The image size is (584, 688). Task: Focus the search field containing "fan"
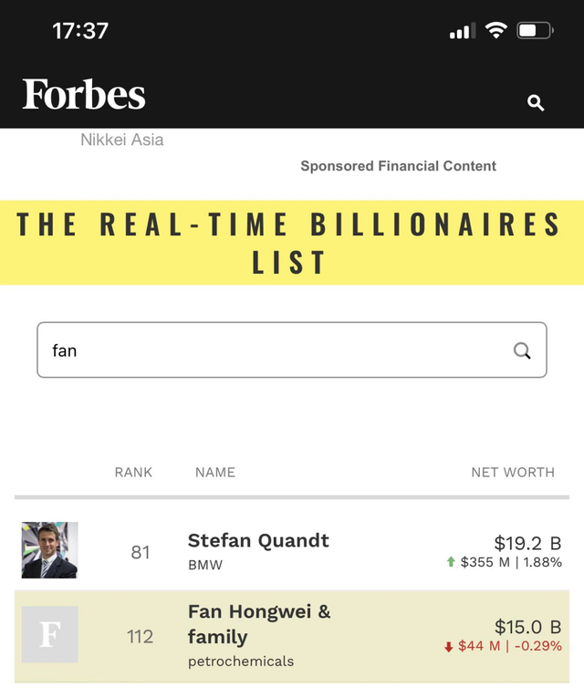(274, 350)
